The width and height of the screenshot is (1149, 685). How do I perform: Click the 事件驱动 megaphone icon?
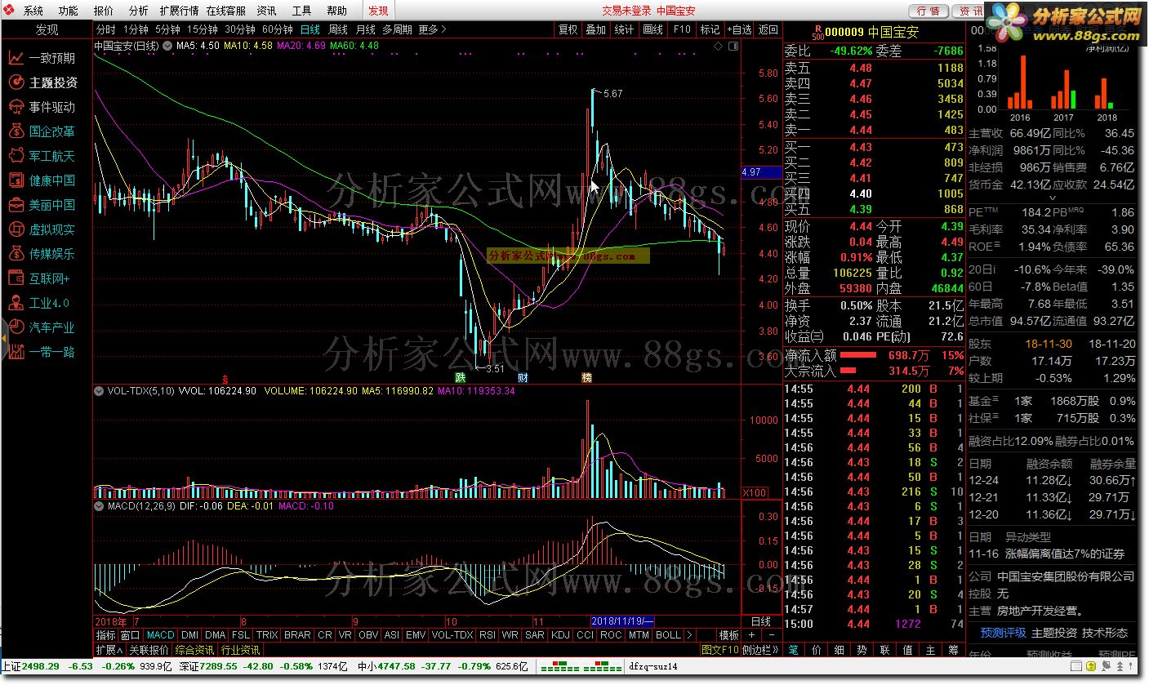pos(16,107)
